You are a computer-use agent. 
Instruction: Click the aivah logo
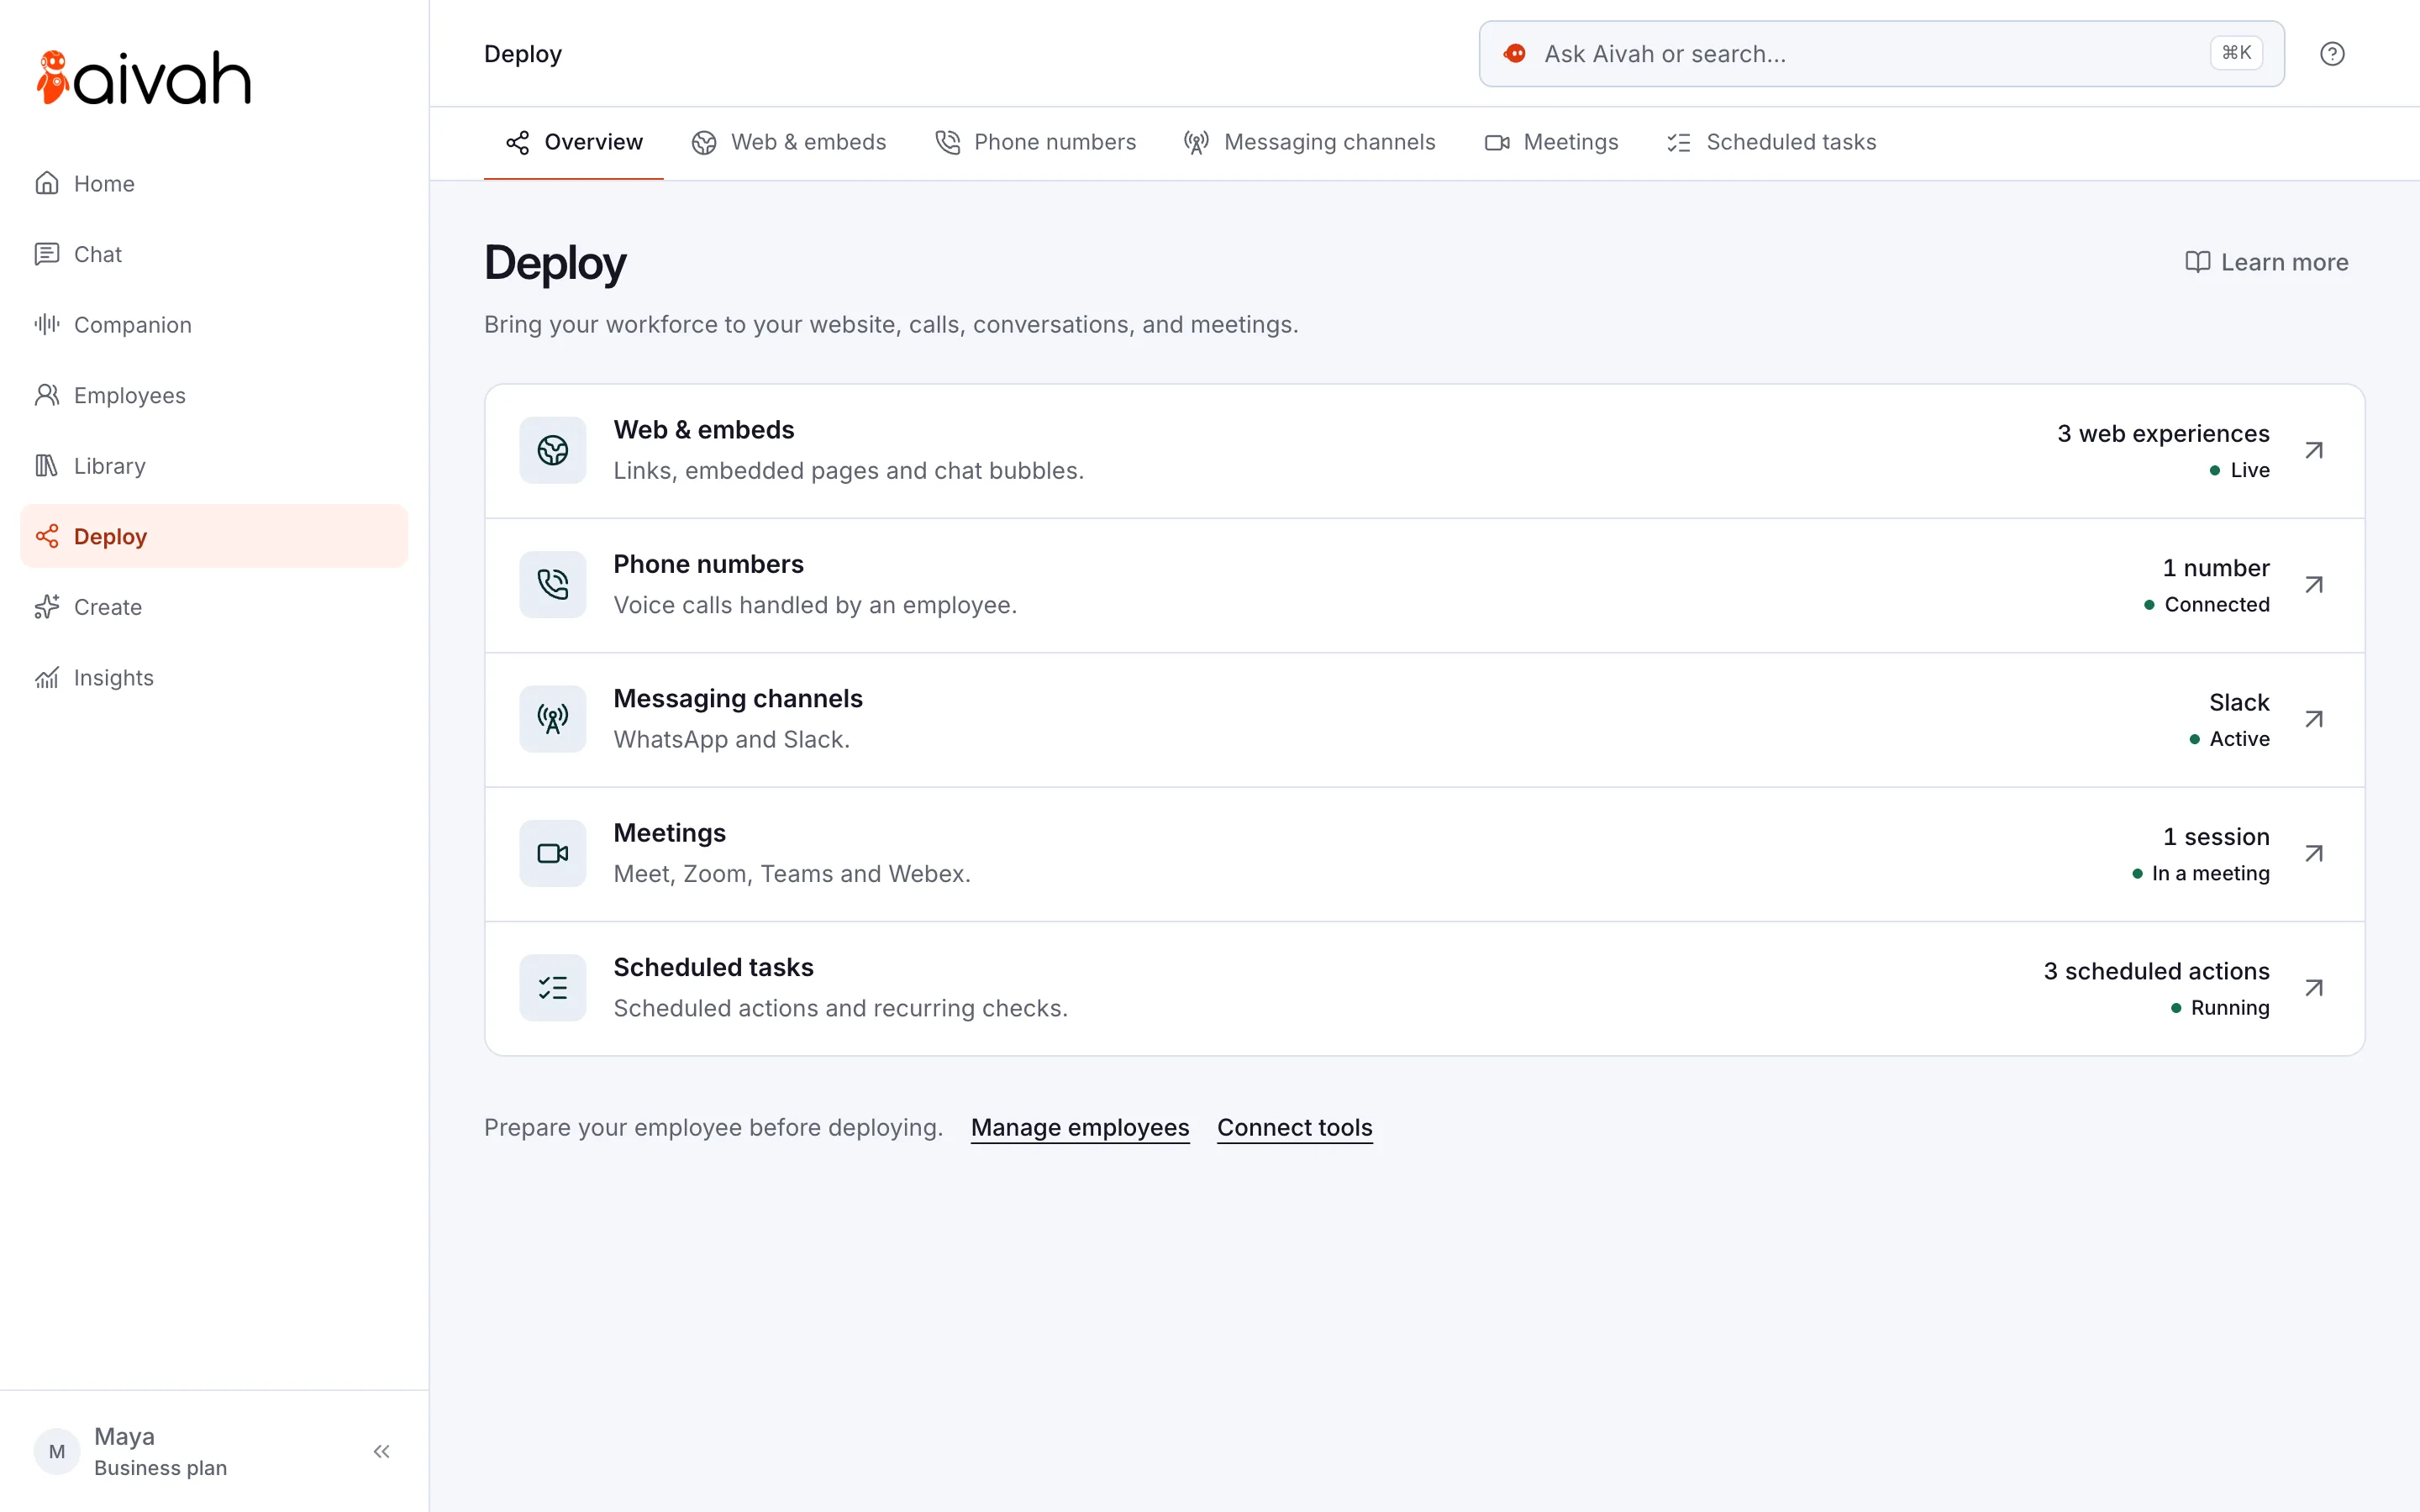(x=143, y=78)
